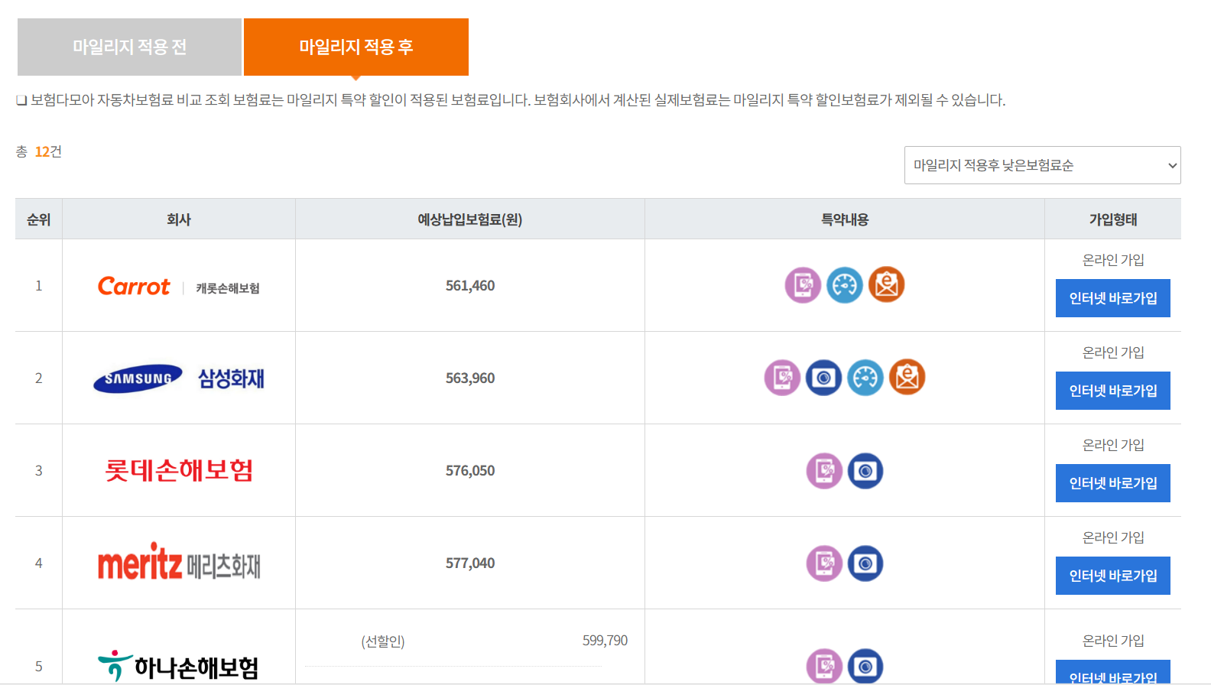The width and height of the screenshot is (1211, 685).
Task: Click the (선할인) value 599,790
Action: click(x=605, y=641)
